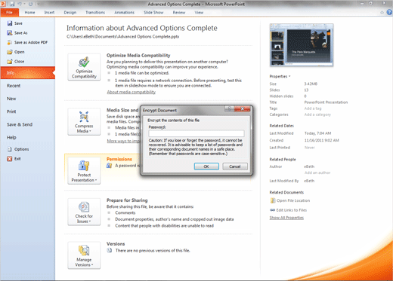Click Add an author field
Image resolution: width=393 pixels, height=281 pixels.
(x=317, y=173)
